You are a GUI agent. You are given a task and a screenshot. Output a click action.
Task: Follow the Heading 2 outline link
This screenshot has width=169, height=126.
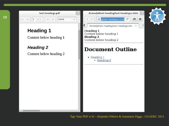104,60
